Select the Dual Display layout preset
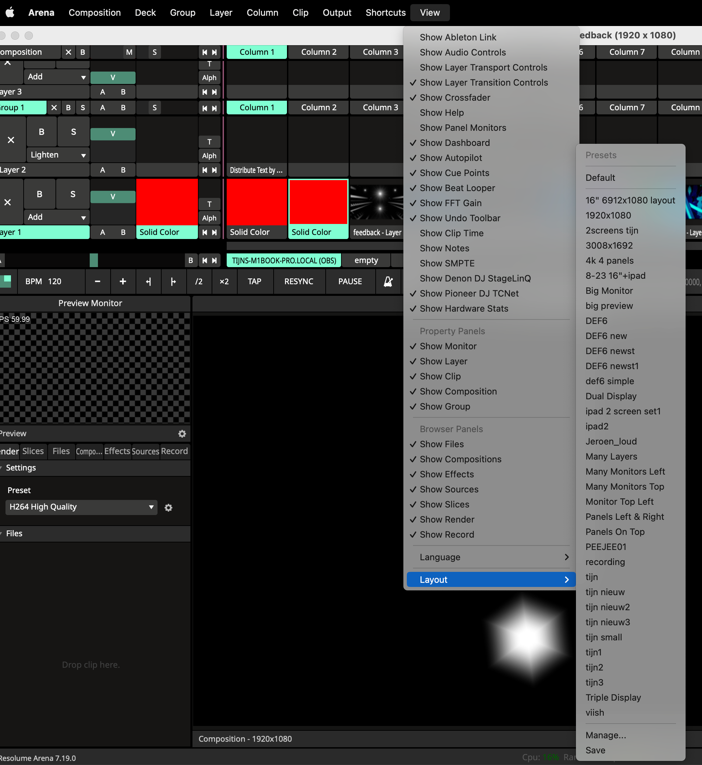702x765 pixels. [611, 396]
